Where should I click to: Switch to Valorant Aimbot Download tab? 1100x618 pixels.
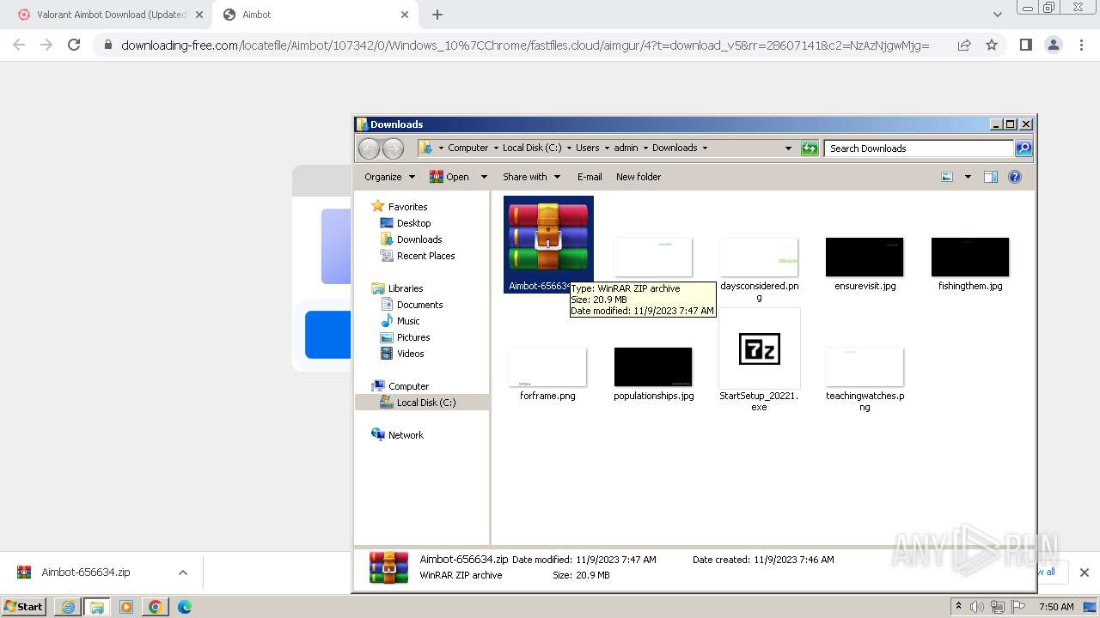click(x=107, y=15)
